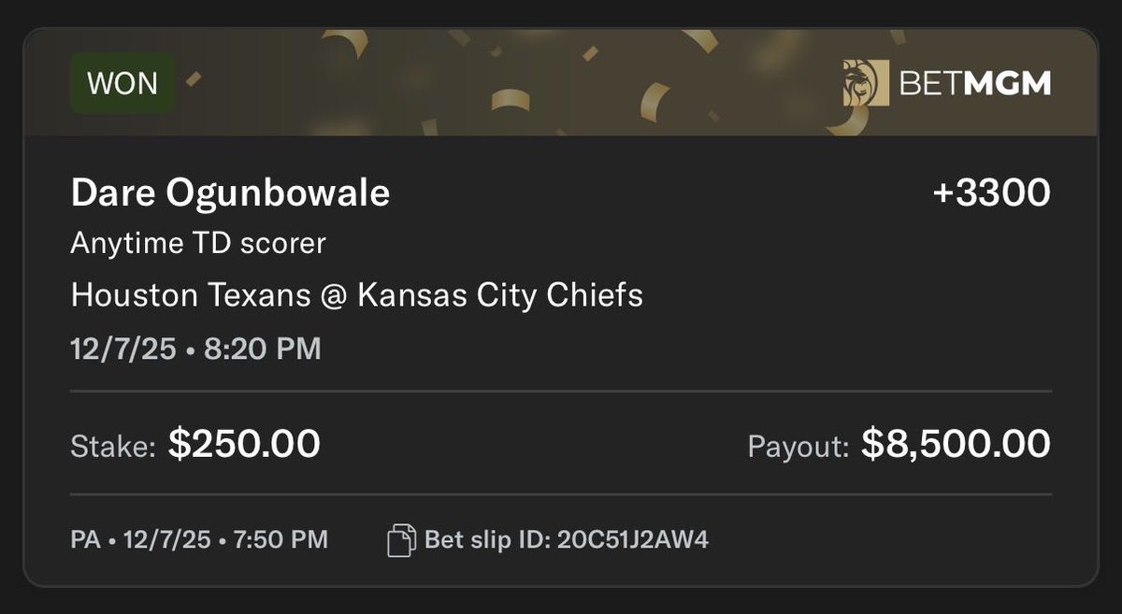Viewport: 1122px width, 614px height.
Task: Click the Stake label
Action: 113,448
